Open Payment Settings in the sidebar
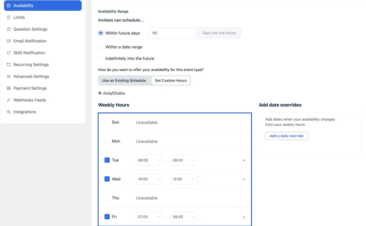Screen dimensions: 366x226 tap(30, 88)
